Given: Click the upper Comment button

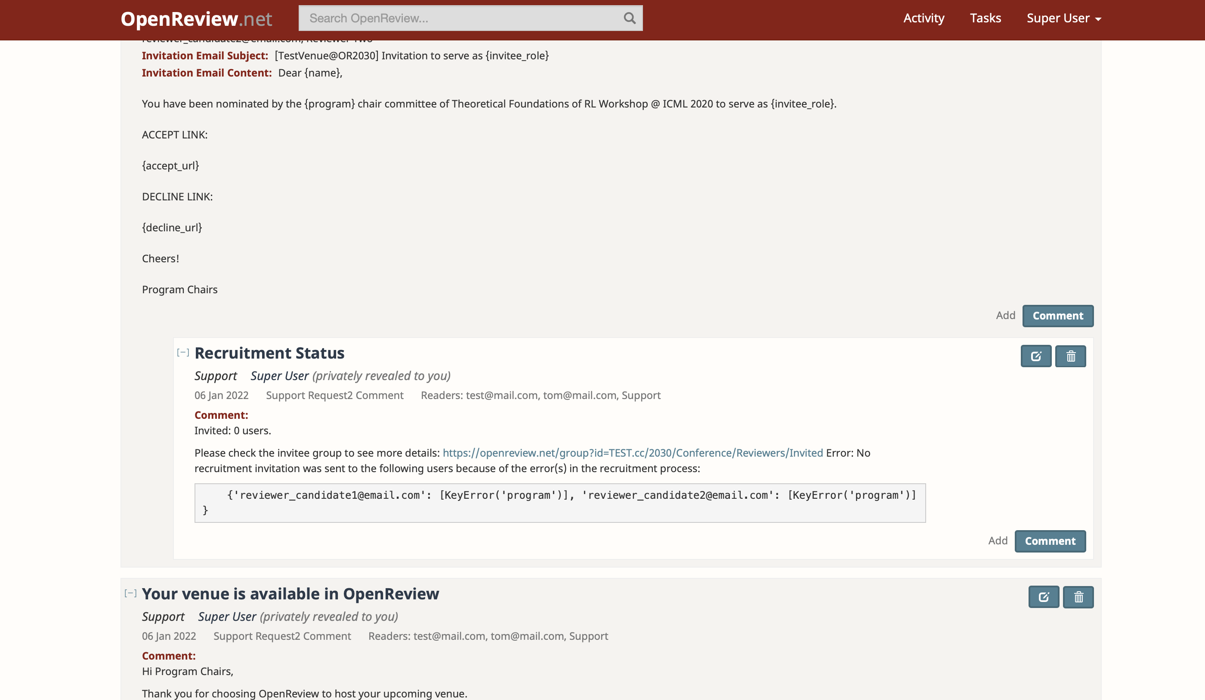Looking at the screenshot, I should click(1058, 316).
